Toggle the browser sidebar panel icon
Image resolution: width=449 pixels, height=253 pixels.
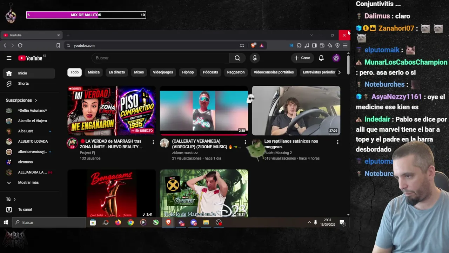point(314,45)
